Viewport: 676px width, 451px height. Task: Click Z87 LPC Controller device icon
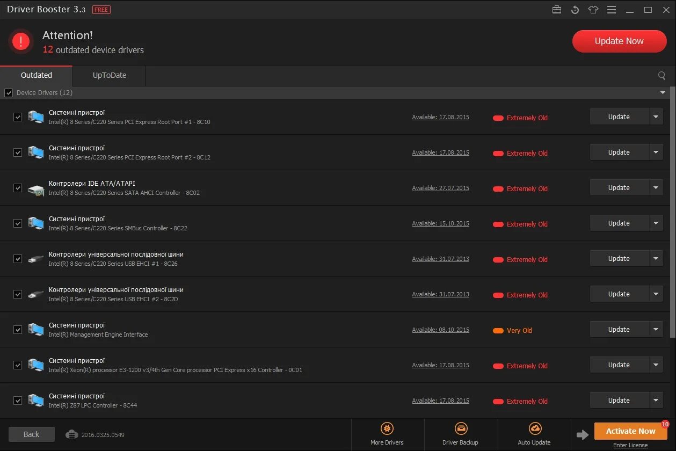coord(36,401)
